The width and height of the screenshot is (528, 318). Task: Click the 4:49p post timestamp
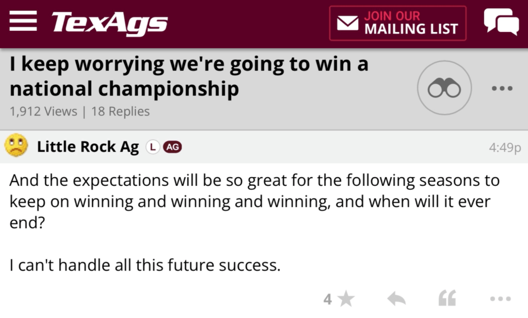click(504, 148)
